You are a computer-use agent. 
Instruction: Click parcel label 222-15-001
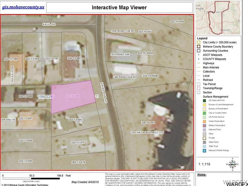coord(148,122)
